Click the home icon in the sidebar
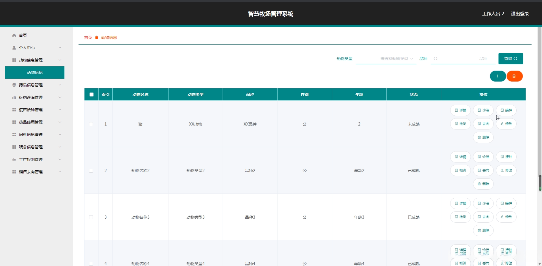Screen dimensions: 542x266 point(14,35)
